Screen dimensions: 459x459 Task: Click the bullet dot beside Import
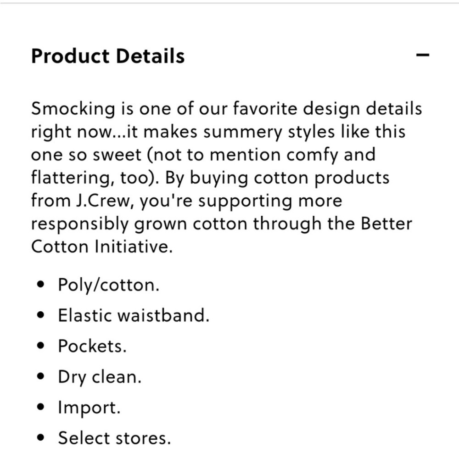41,407
